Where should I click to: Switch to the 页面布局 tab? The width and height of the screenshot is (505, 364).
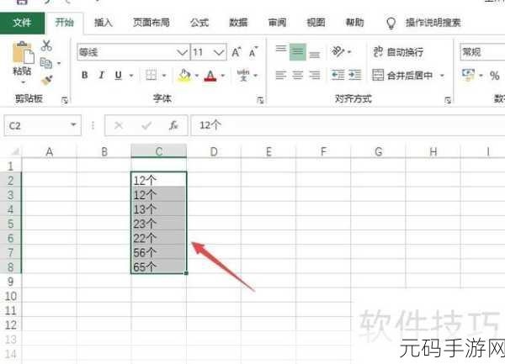tap(151, 23)
